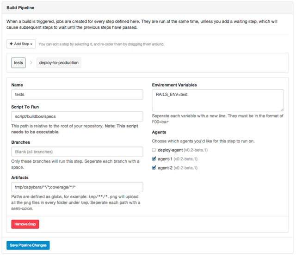Viewport: 296px width, 256px height.
Task: Click the caret arrow on Add Step
Action: (31, 44)
